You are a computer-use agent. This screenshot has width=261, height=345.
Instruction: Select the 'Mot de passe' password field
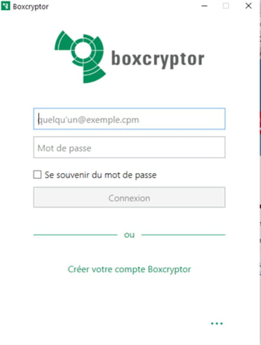coord(129,148)
